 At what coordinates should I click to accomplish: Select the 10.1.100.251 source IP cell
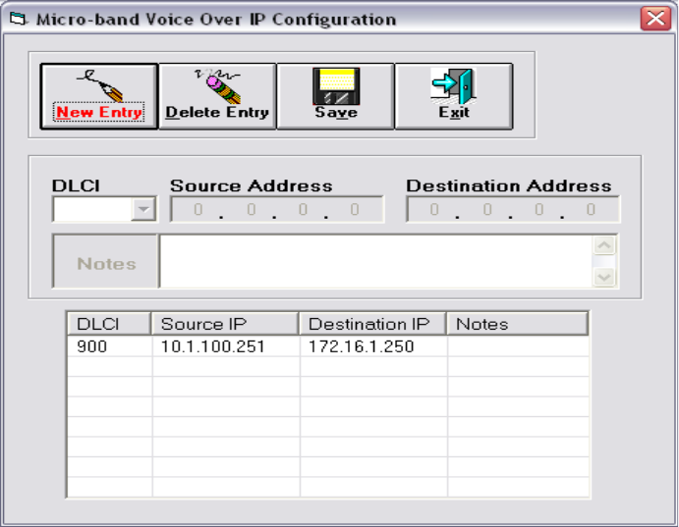(225, 346)
